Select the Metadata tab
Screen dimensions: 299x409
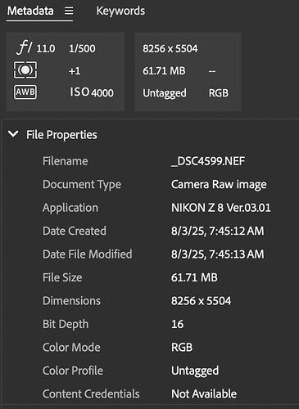pyautogui.click(x=30, y=11)
